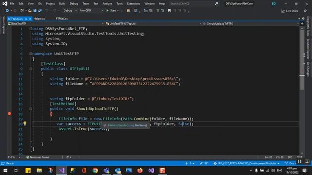Open File Explorer from the taskbar
Viewport: 312px width, 175px height.
tap(39, 171)
